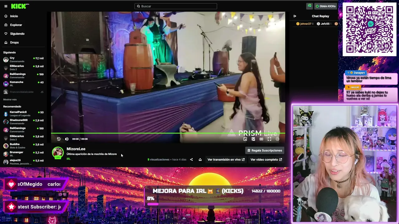Open alejus28 recommended channel
Image resolution: width=399 pixels, height=224 pixels.
[23, 162]
